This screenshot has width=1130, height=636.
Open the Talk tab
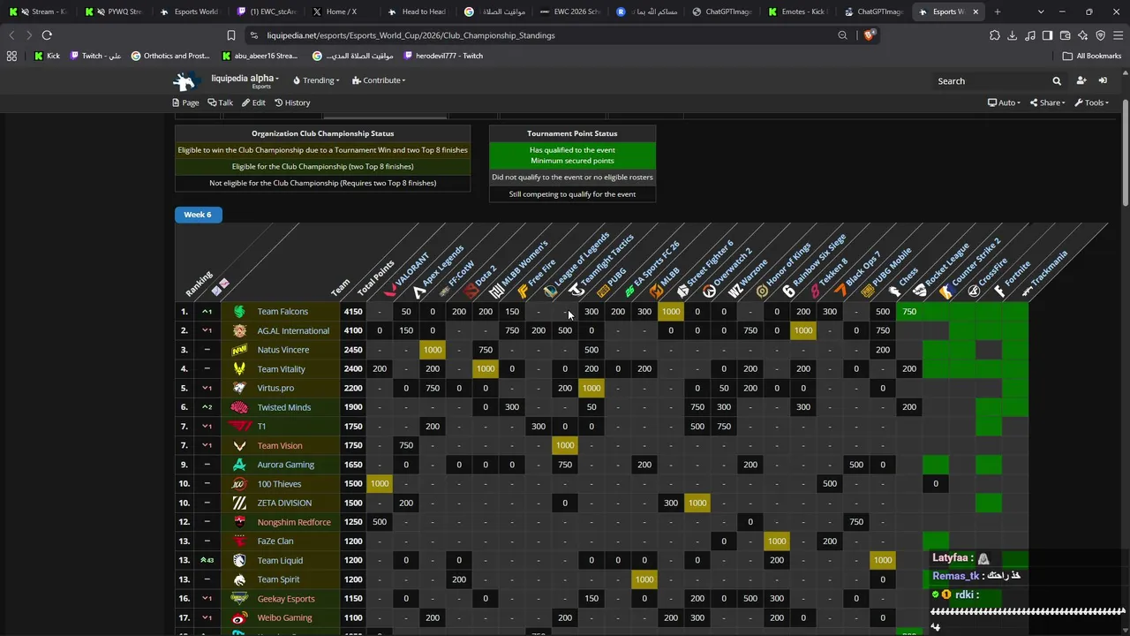[x=221, y=102]
